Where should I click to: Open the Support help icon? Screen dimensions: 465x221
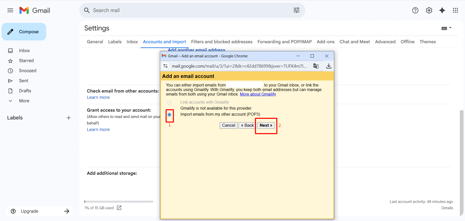[415, 10]
